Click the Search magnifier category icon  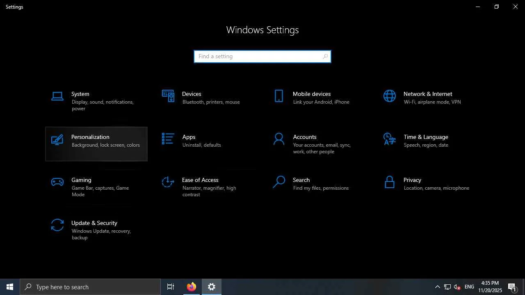click(279, 182)
